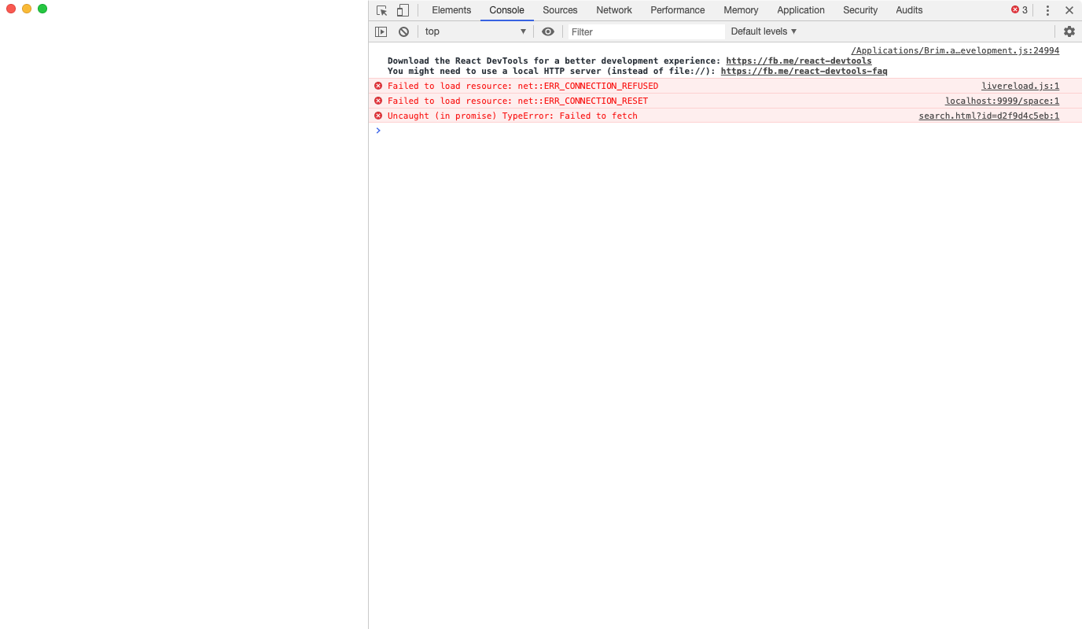Image resolution: width=1082 pixels, height=629 pixels.
Task: Switch to the Application tab
Action: [x=800, y=10]
